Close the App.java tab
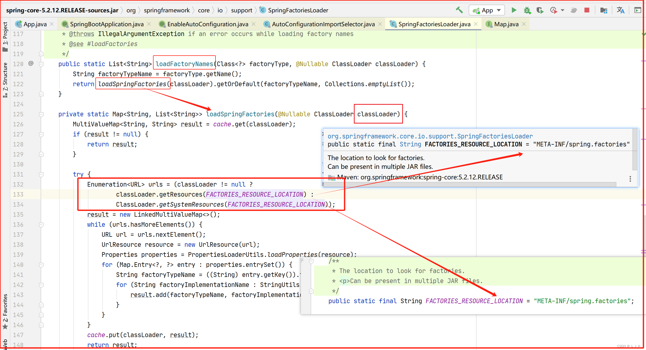The width and height of the screenshot is (646, 350). tap(52, 24)
